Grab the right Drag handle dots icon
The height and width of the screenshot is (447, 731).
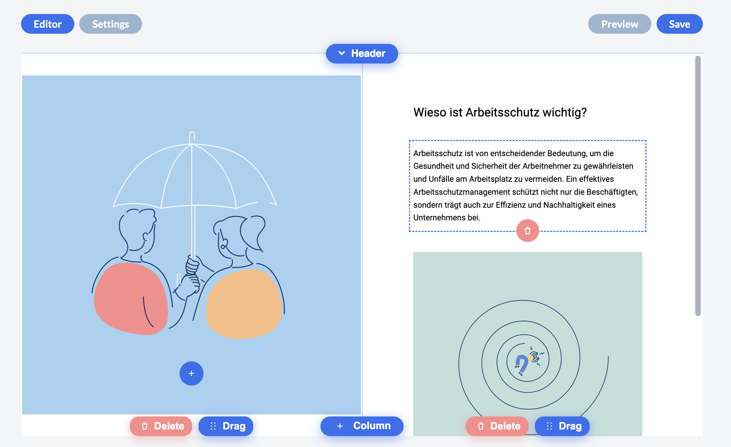(x=549, y=426)
